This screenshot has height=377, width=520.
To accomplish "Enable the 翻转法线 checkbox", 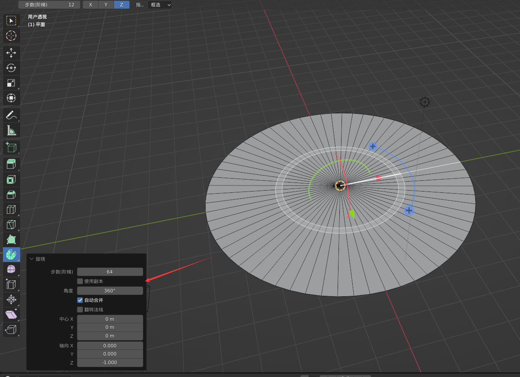I will pyautogui.click(x=80, y=310).
